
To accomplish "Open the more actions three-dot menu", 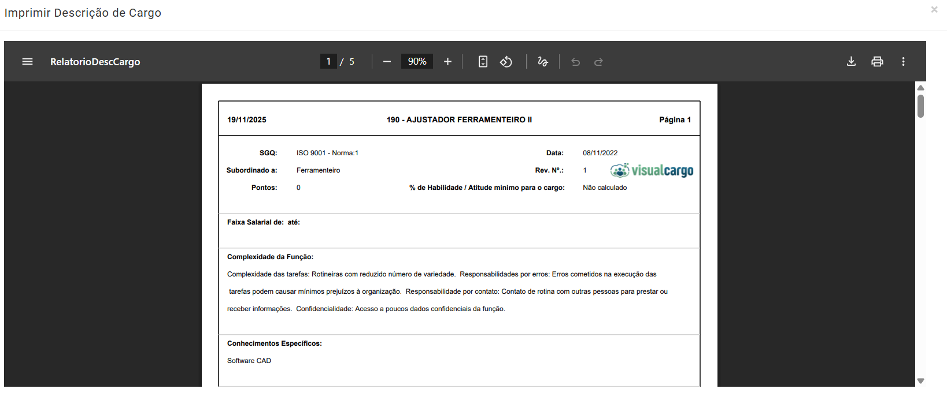I will point(903,62).
